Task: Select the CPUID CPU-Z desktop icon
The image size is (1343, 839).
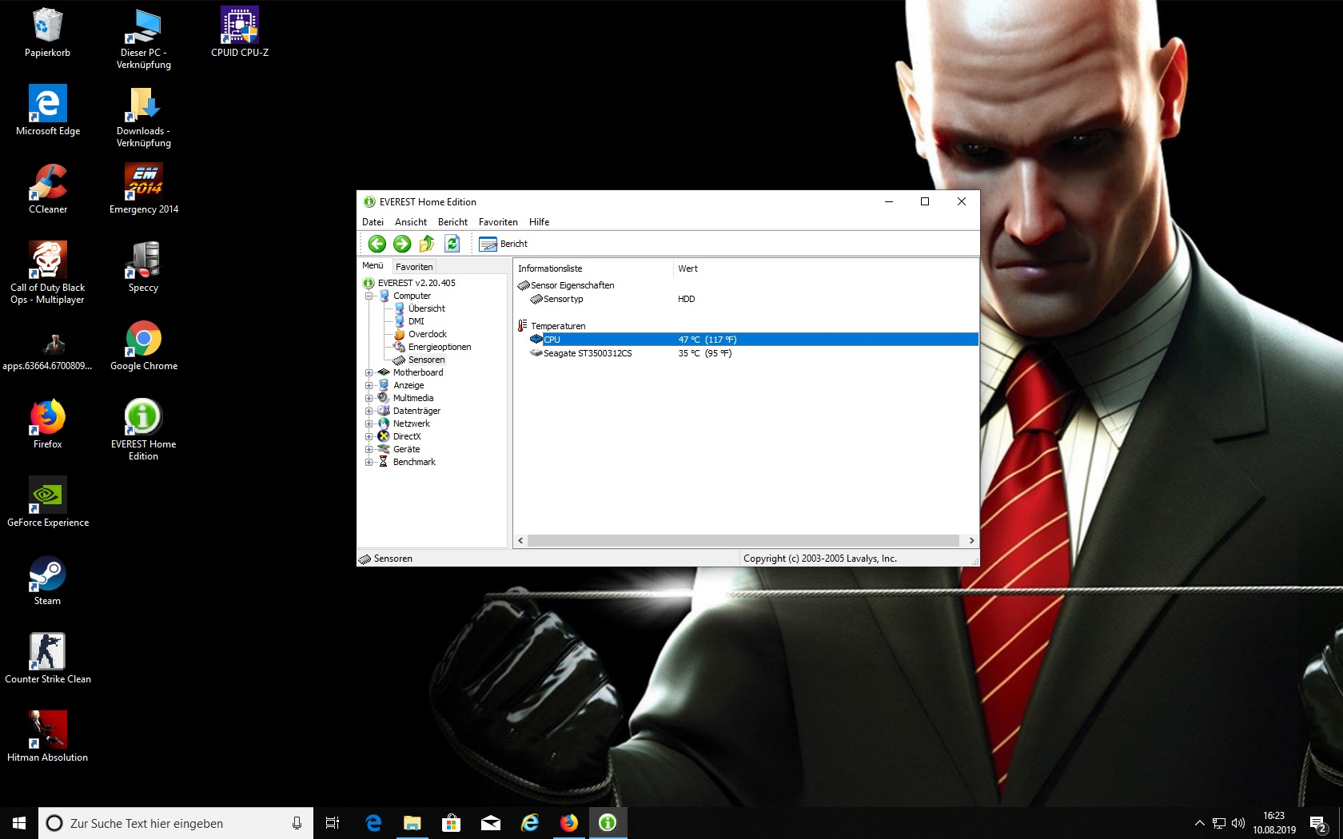Action: (240, 33)
